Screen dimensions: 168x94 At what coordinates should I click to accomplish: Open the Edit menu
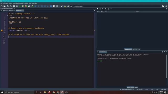4,3
